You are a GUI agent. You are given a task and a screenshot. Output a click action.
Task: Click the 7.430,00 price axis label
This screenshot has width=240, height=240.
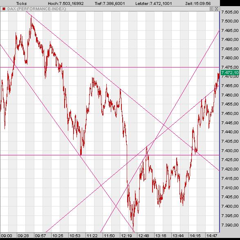tap(230, 150)
